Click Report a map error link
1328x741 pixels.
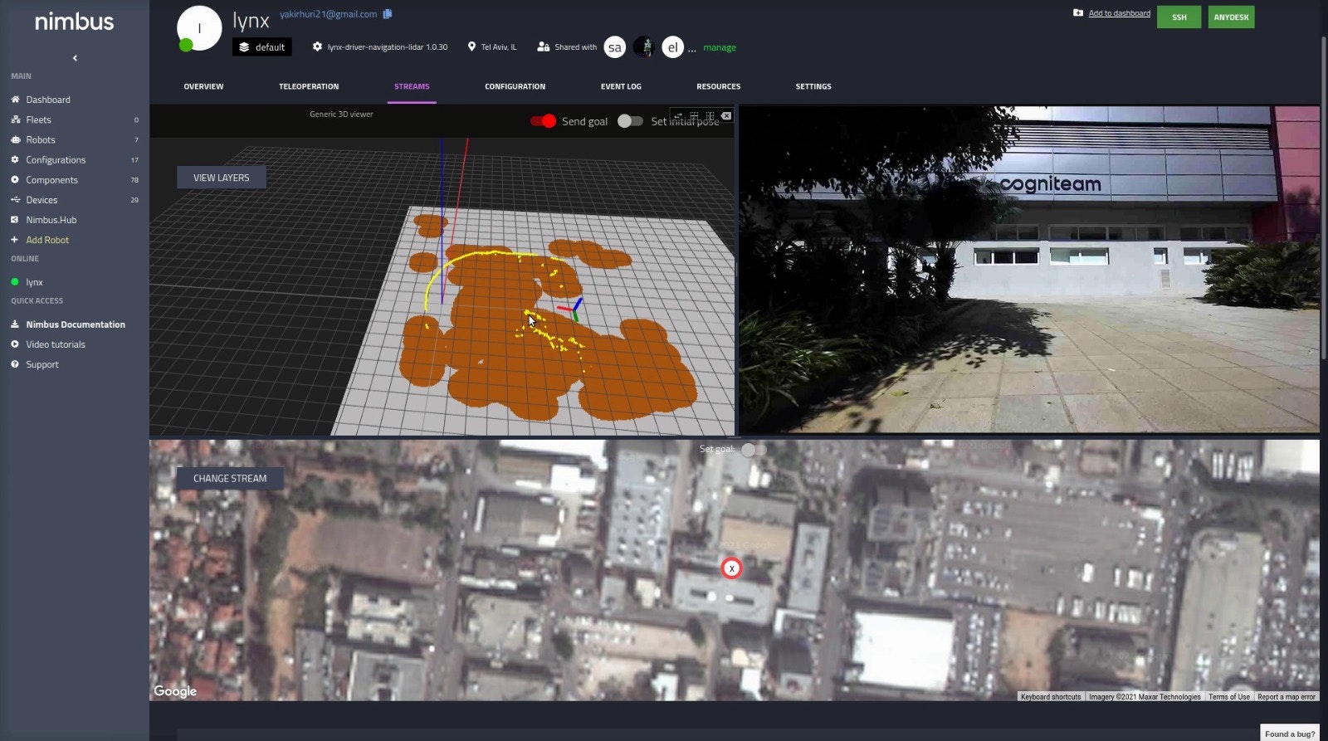click(1286, 697)
